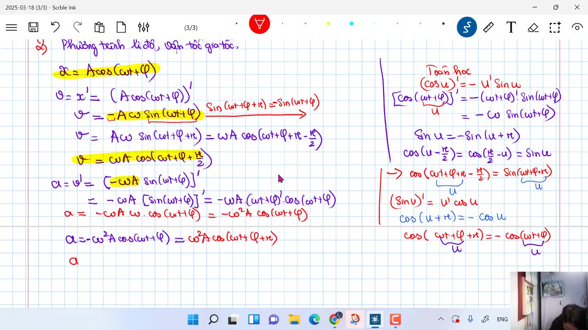Open the Windows Start menu
Screen dimensions: 588x330
click(193, 319)
